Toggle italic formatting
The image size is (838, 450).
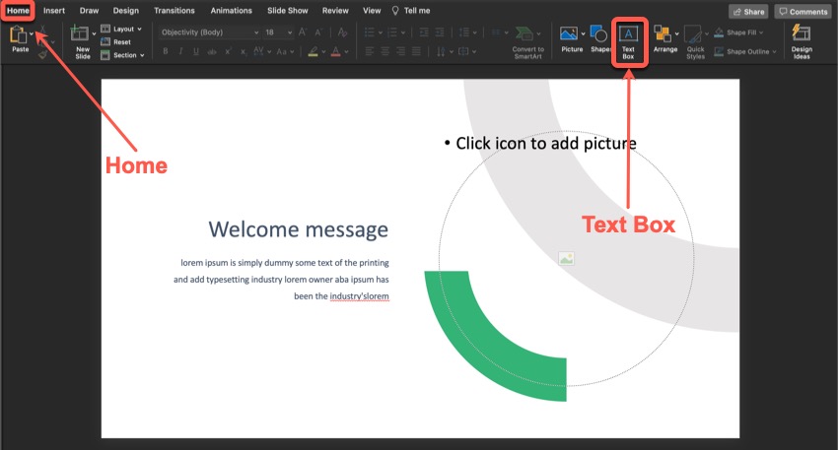click(x=180, y=51)
